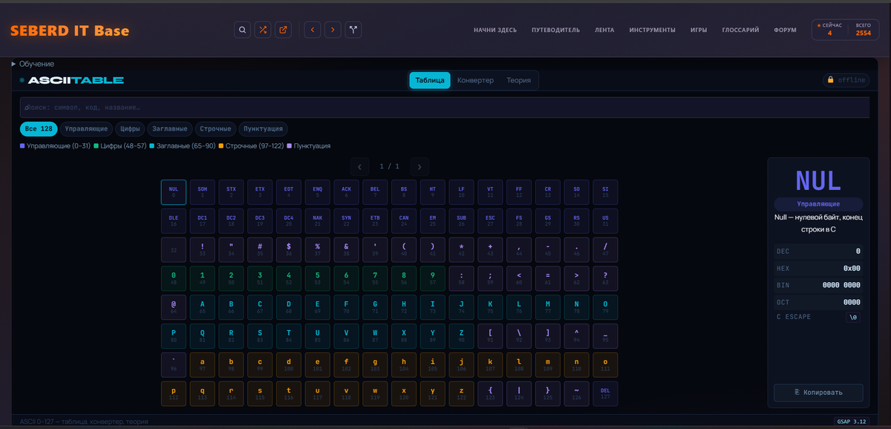This screenshot has width=891, height=429.
Task: Open the Теория tab
Action: coord(518,80)
